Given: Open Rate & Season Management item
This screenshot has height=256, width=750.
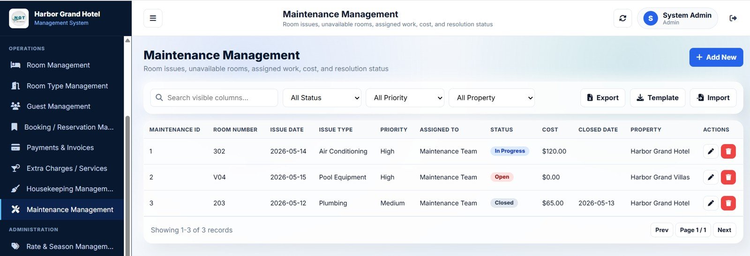Looking at the screenshot, I should [62, 246].
